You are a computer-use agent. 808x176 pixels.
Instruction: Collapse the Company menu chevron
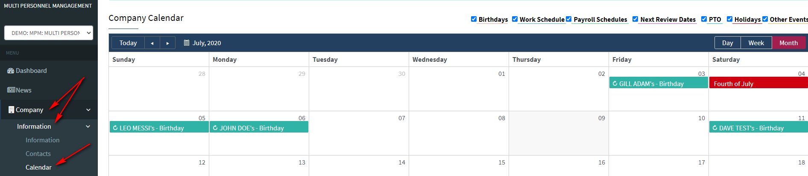[88, 110]
